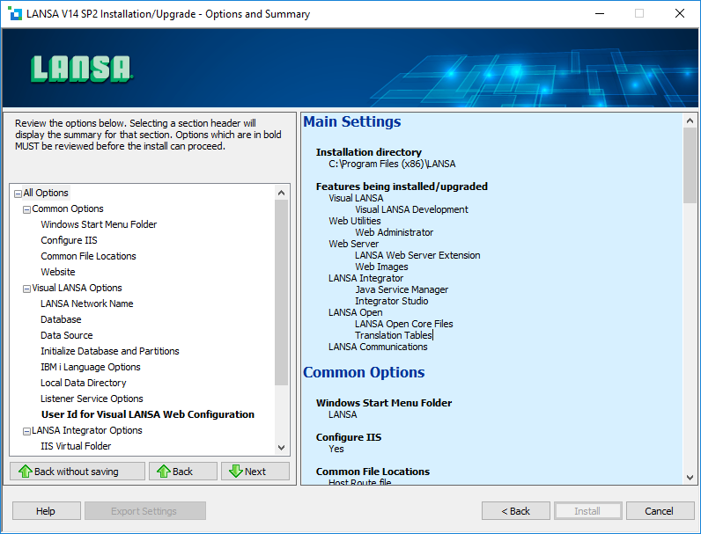Click the C:\Program Files (x86)\LANSA path

click(x=392, y=164)
